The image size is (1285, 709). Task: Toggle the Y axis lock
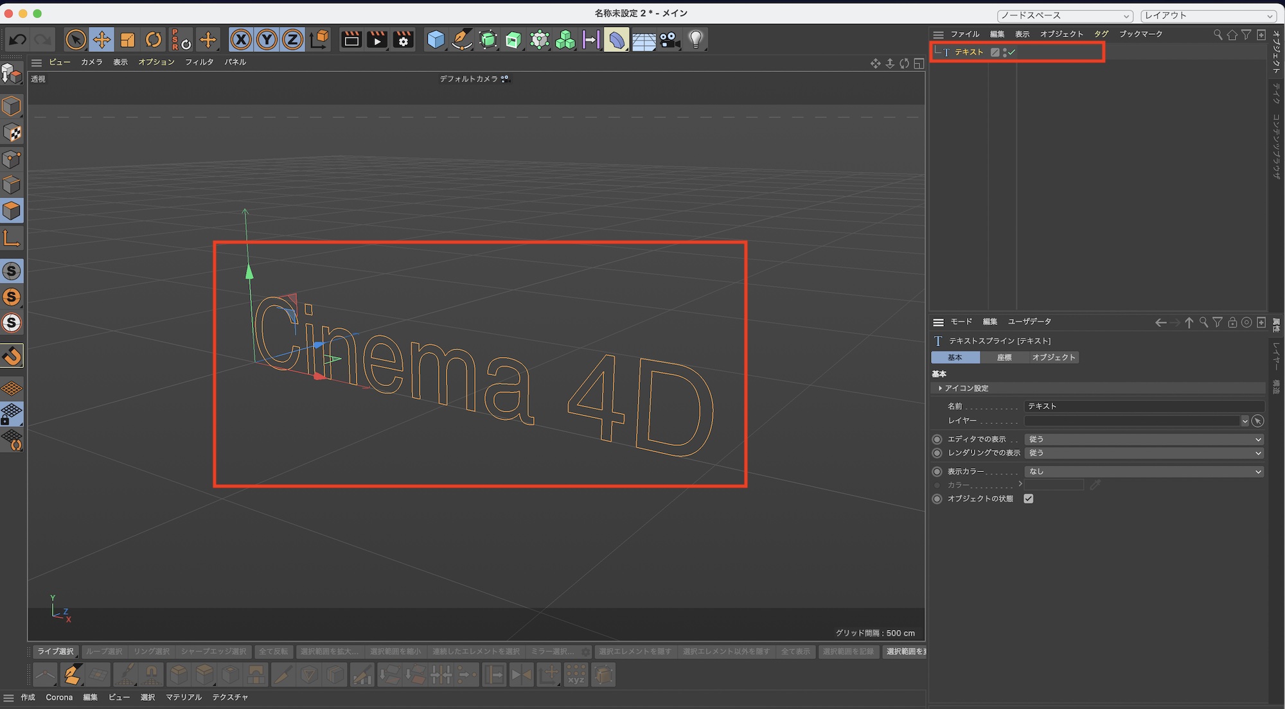coord(267,40)
